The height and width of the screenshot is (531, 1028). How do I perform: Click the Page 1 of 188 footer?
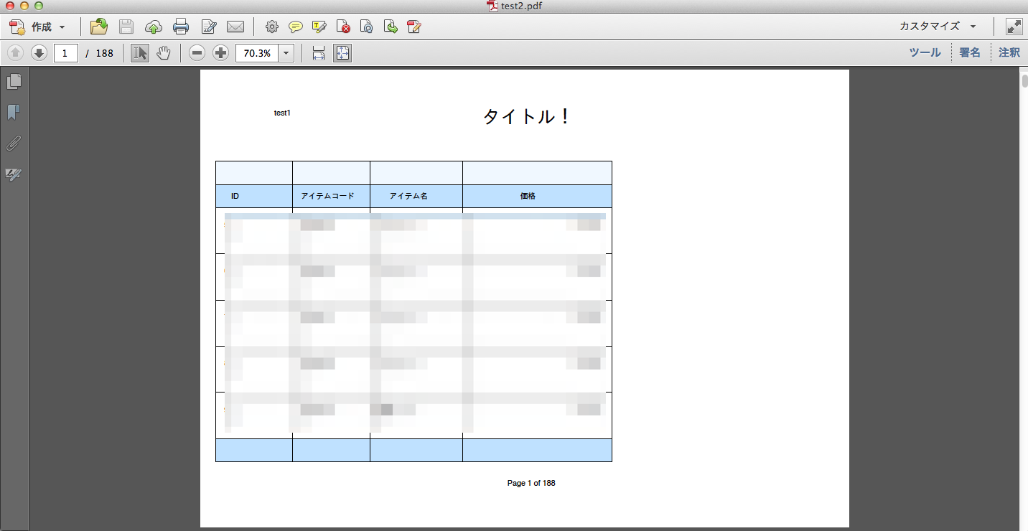pos(531,484)
